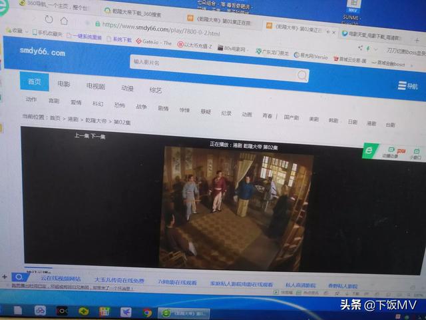Open the 云在线视频网站 suggestion link
This screenshot has height=320, width=426.
(x=61, y=279)
